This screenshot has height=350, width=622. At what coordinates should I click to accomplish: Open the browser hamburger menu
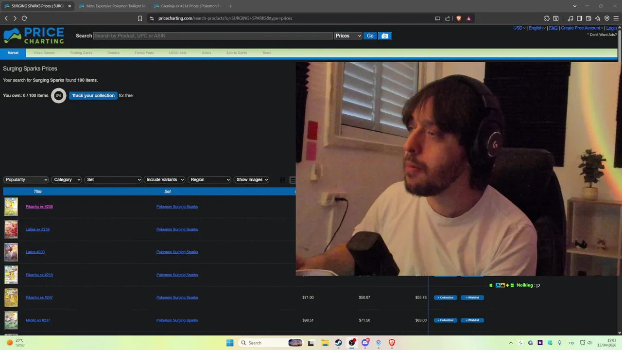[x=615, y=18]
